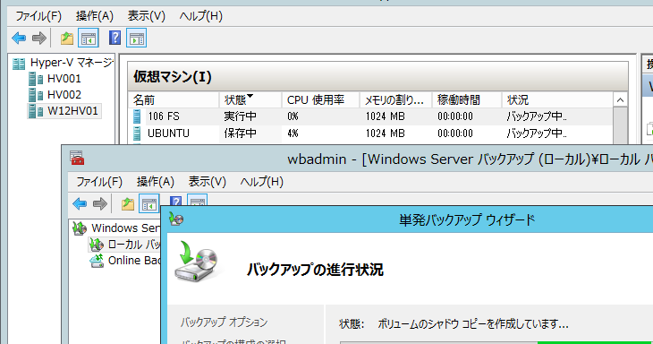Click バックアップ中 status for UBUNTU
The width and height of the screenshot is (653, 344).
click(x=537, y=133)
